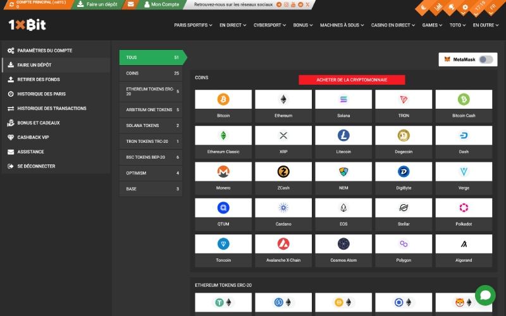Filter by BSC Tokens BEP-20
The image size is (506, 316).
(x=151, y=157)
